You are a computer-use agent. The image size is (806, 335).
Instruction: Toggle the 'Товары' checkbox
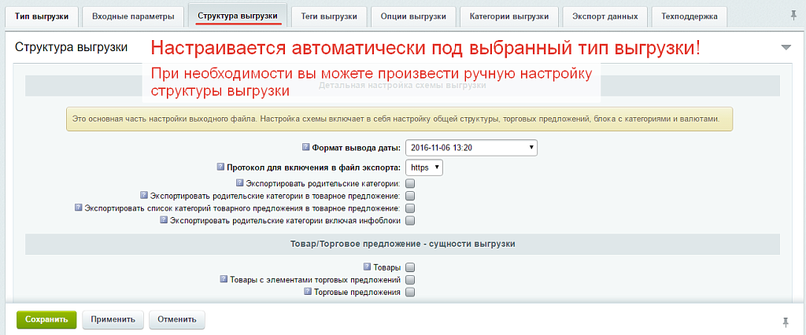pyautogui.click(x=410, y=267)
